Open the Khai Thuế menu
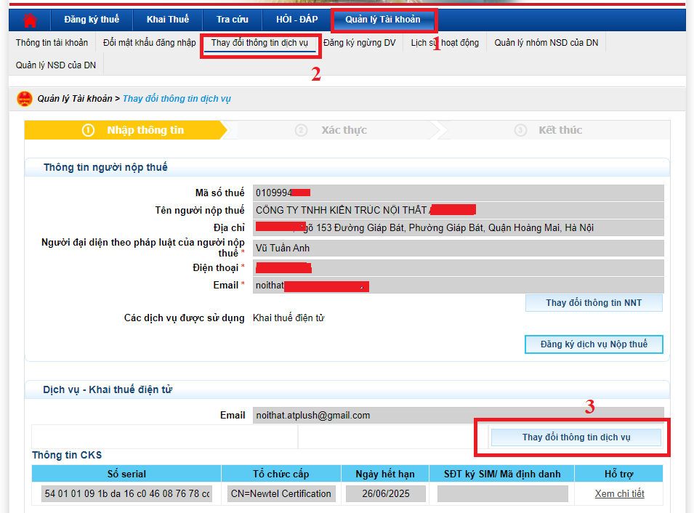 pyautogui.click(x=166, y=20)
